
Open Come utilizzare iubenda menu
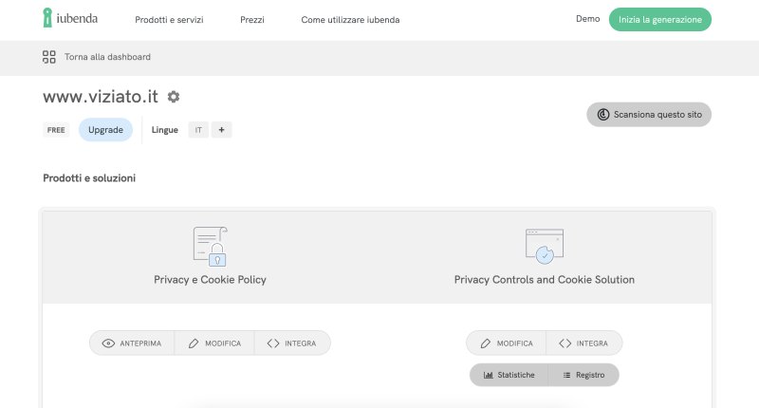click(350, 20)
